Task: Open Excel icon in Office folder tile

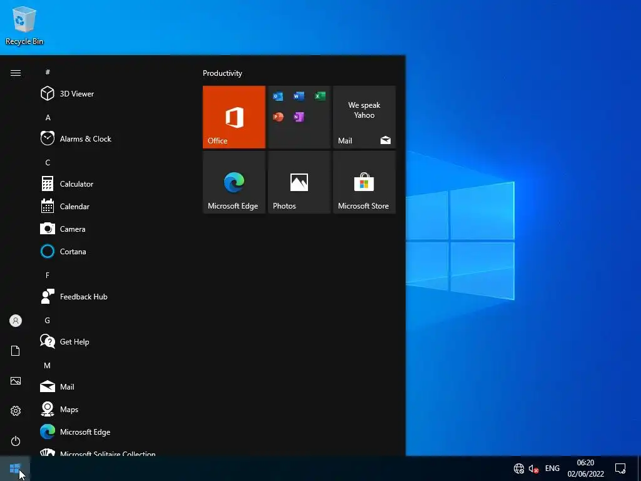Action: click(x=320, y=96)
